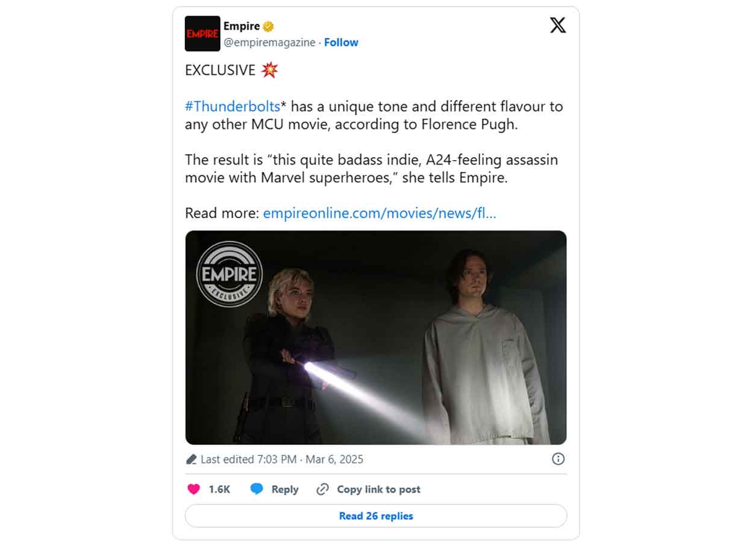Click the pencil edit-history icon
The width and height of the screenshot is (753, 542).
[192, 459]
